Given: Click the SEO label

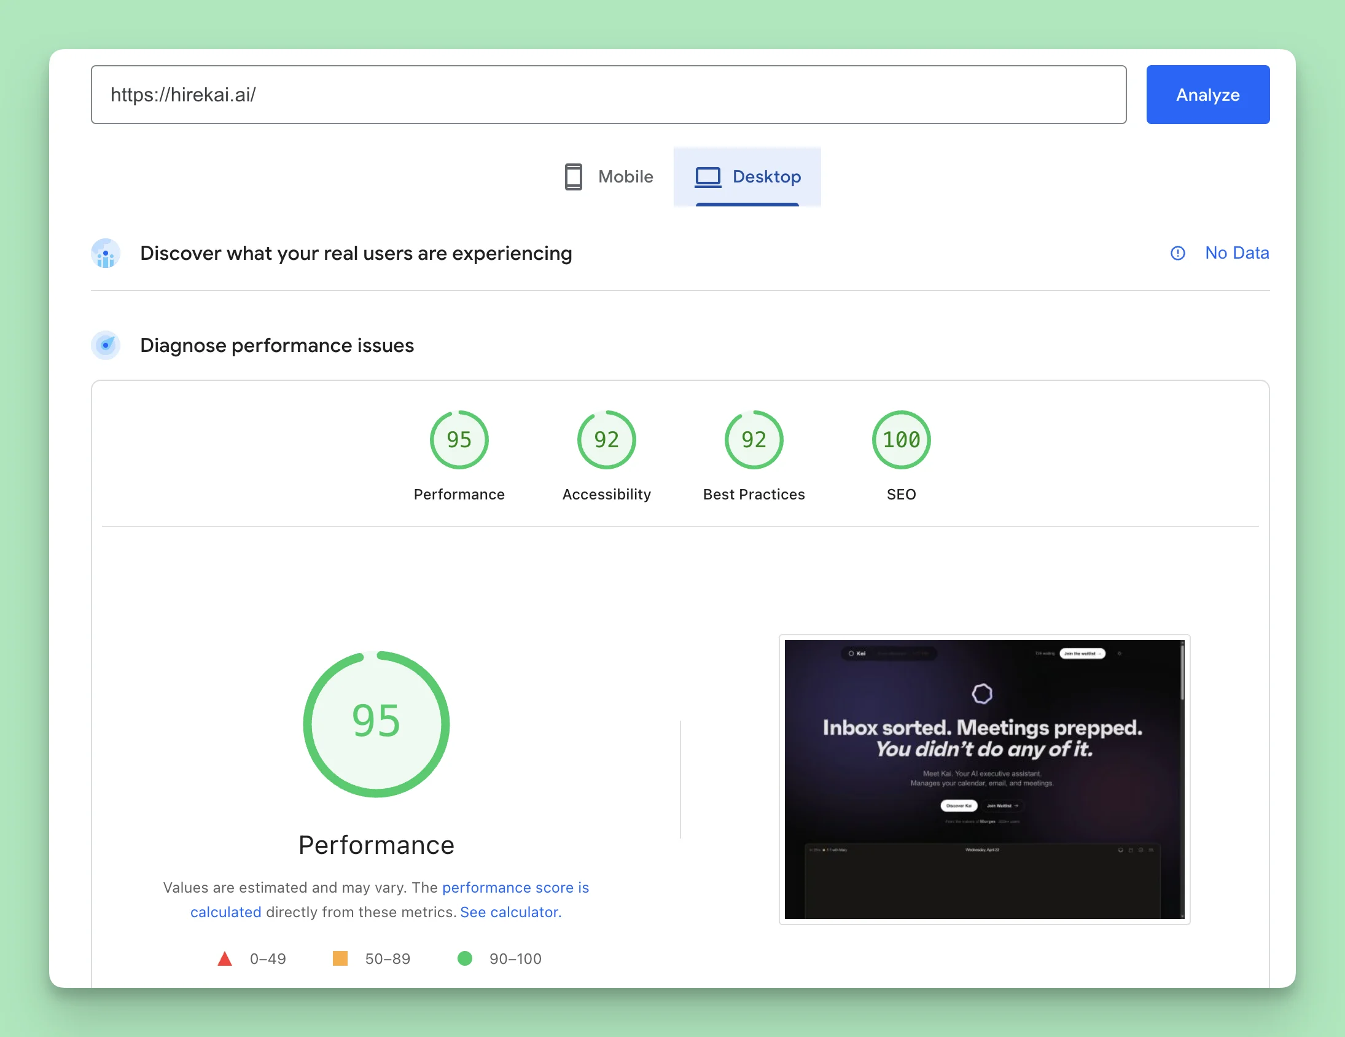Looking at the screenshot, I should coord(901,494).
